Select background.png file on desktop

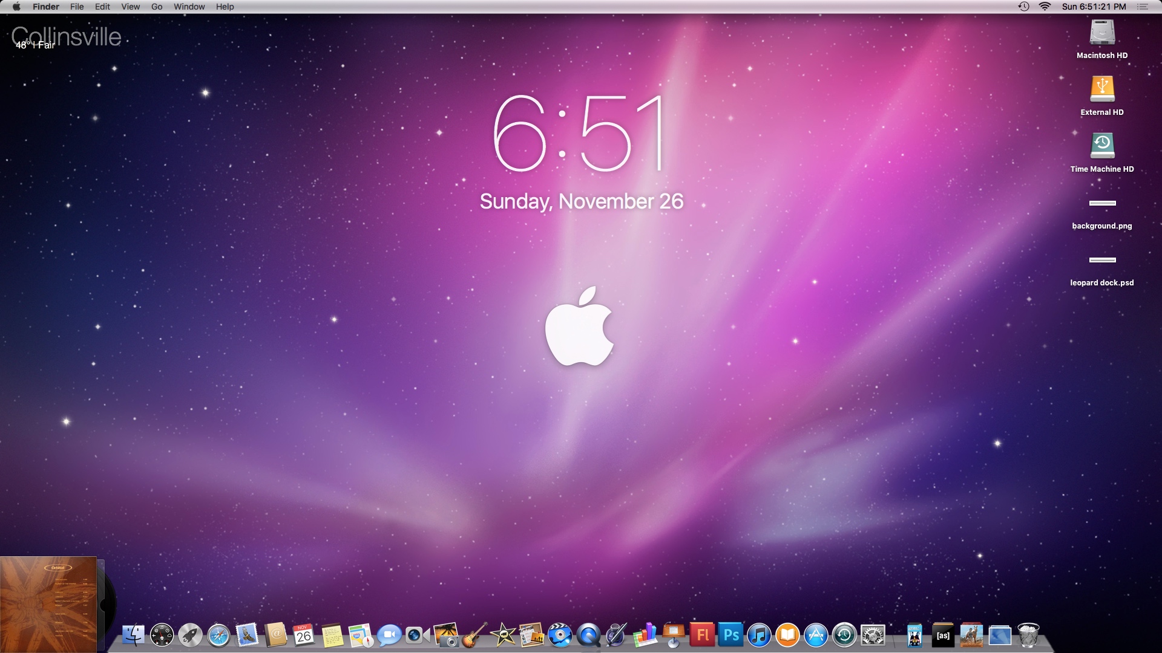coord(1102,215)
